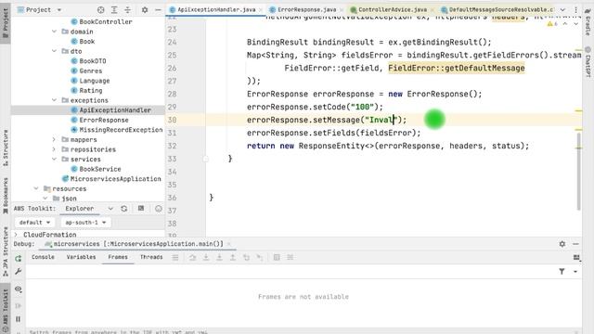The image size is (594, 334).
Task: Open the Console debug tab
Action: [x=43, y=257]
